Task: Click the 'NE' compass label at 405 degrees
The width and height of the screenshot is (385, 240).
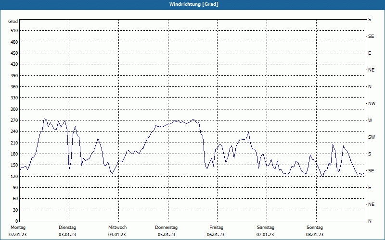Action: click(371, 70)
